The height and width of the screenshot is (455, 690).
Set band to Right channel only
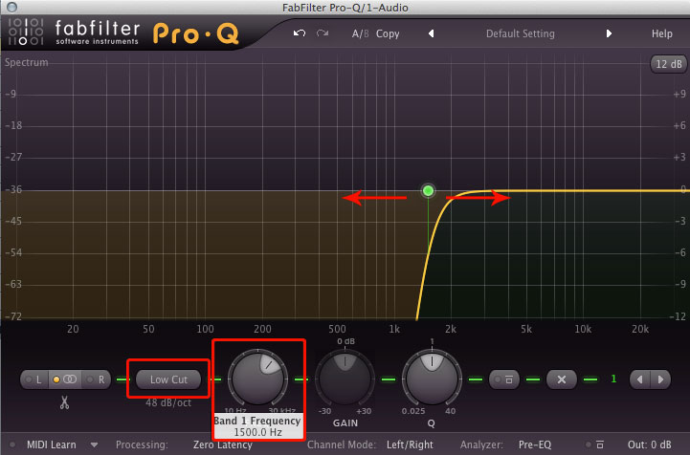(99, 379)
